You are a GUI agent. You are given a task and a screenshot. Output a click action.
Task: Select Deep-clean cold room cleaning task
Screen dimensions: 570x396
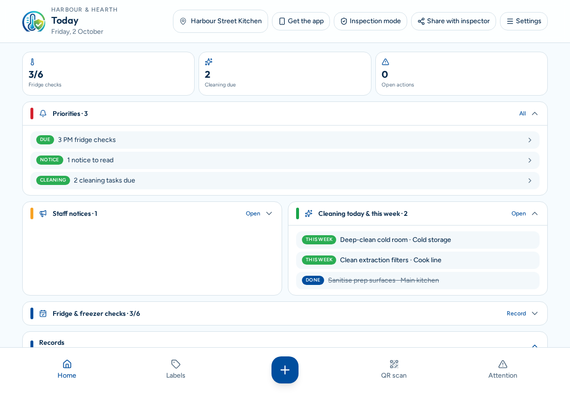click(x=418, y=240)
